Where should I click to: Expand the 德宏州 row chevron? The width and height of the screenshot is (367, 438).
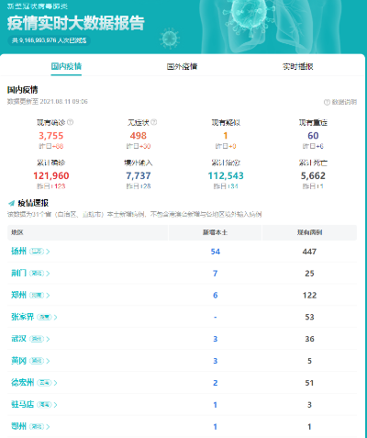(55, 383)
